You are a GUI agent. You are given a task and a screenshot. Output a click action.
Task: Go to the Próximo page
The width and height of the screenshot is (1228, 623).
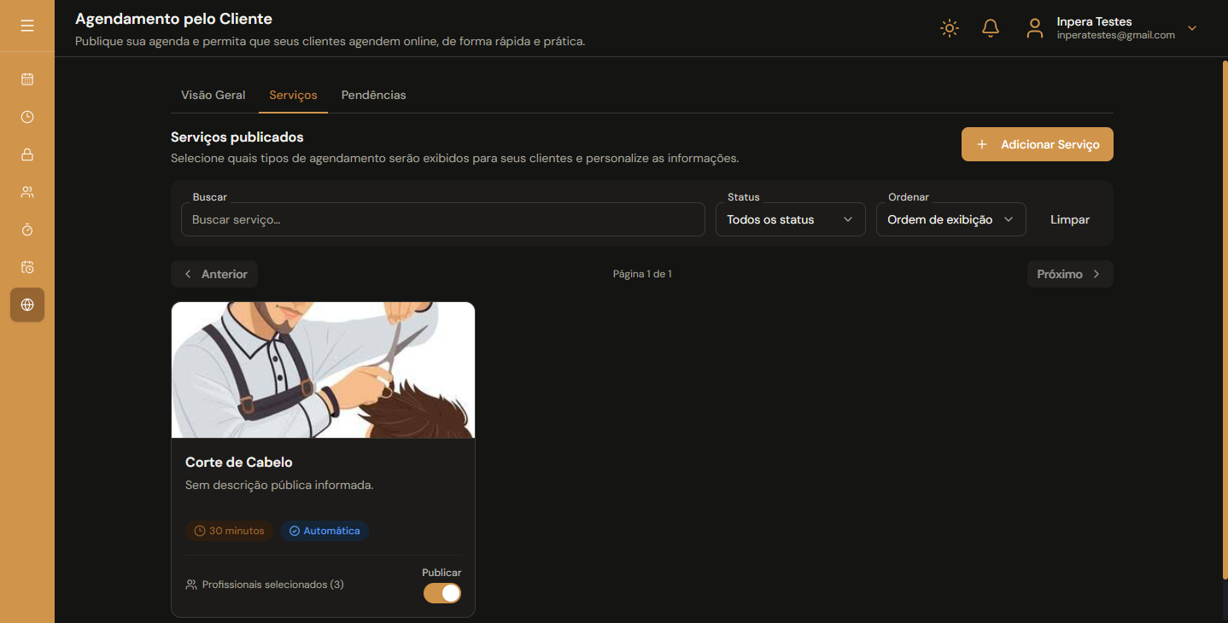click(x=1070, y=274)
